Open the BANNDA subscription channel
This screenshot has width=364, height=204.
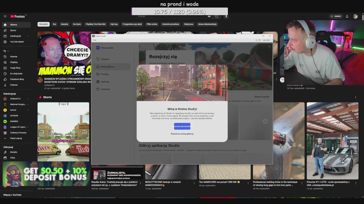(x=17, y=121)
